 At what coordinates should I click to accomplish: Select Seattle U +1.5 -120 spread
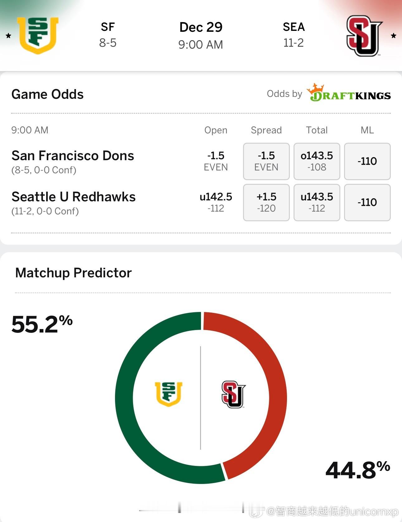266,203
